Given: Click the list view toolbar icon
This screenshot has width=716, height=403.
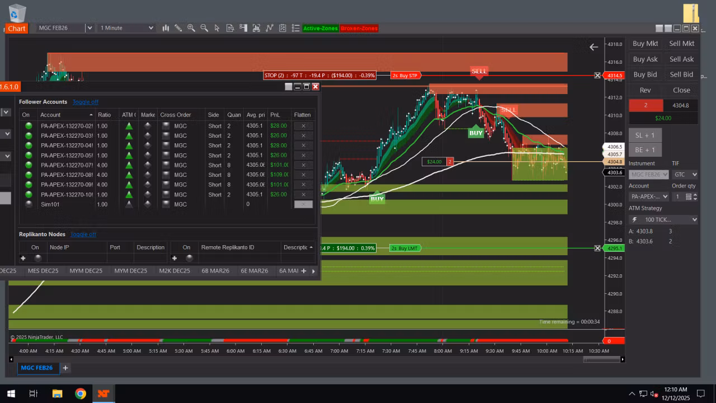Looking at the screenshot, I should [x=295, y=28].
